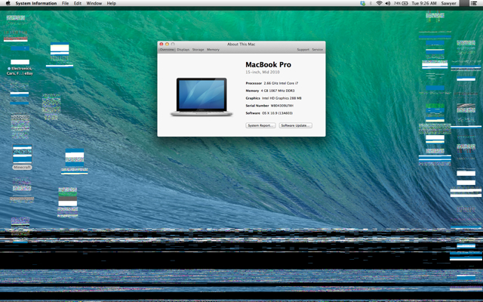Click the Wi-Fi status icon
Image resolution: width=483 pixels, height=302 pixels.
(379, 3)
